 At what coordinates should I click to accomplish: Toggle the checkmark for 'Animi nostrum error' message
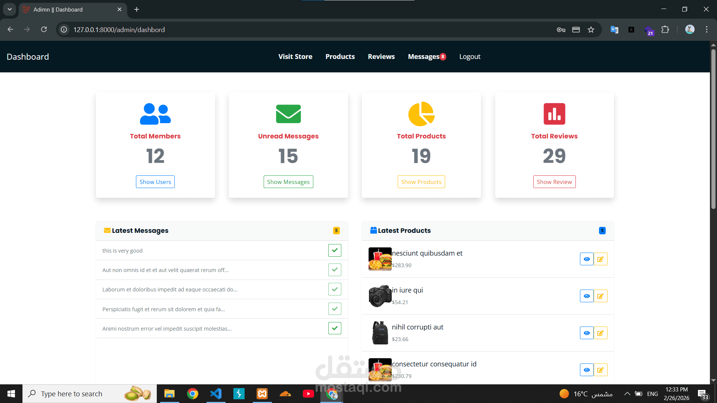tap(334, 328)
